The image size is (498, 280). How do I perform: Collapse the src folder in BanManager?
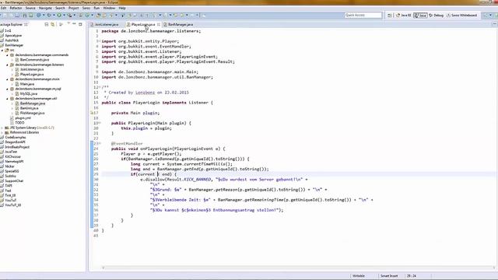[x=2, y=50]
